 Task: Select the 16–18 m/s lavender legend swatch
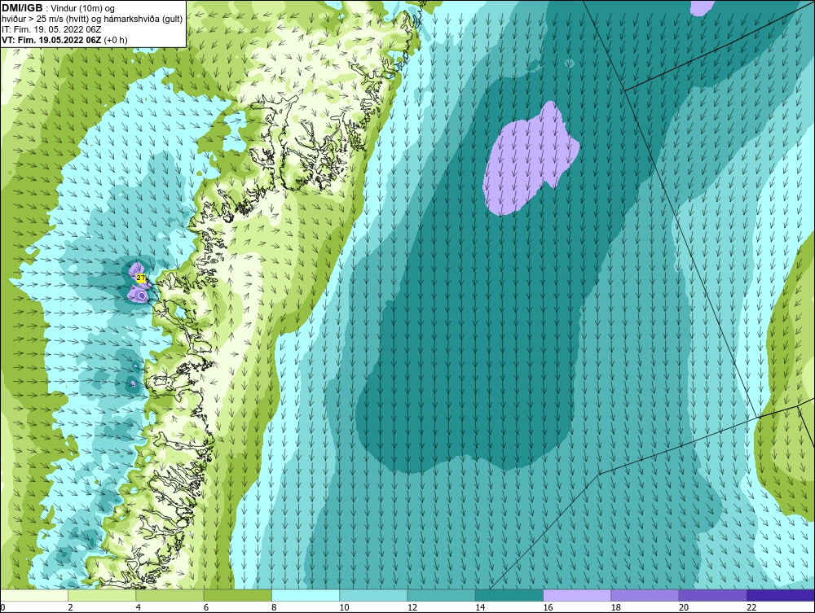pos(577,595)
